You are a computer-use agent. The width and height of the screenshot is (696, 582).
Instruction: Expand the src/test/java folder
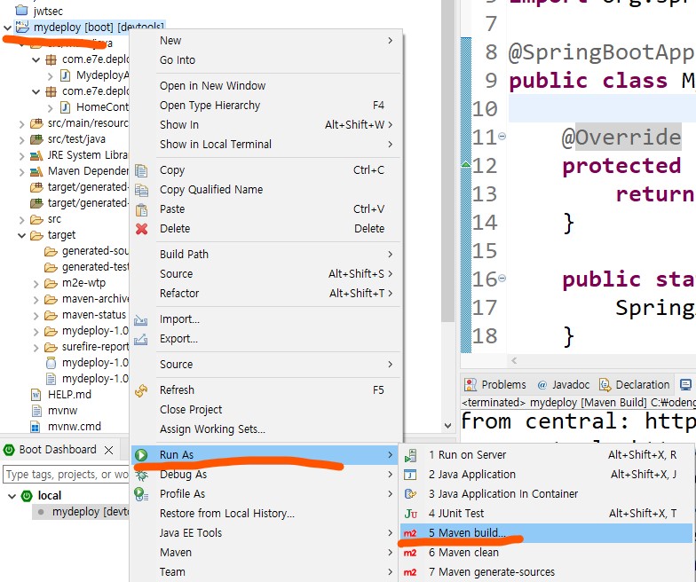21,140
